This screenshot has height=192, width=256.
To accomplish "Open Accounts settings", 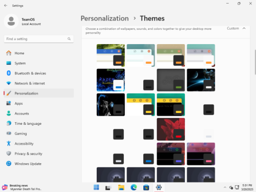I will [39, 113].
